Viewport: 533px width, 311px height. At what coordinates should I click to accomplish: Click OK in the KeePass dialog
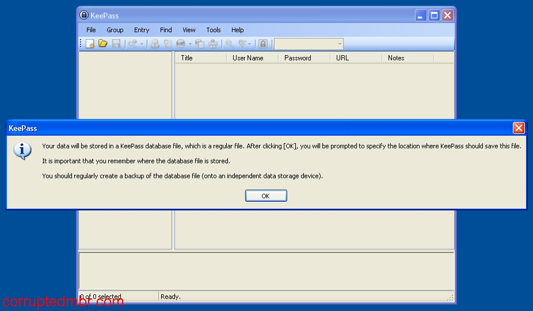266,196
